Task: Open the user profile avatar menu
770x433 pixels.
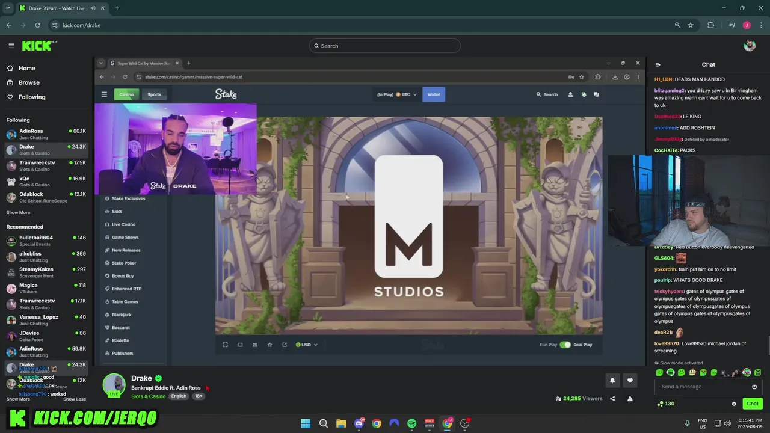Action: (750, 46)
